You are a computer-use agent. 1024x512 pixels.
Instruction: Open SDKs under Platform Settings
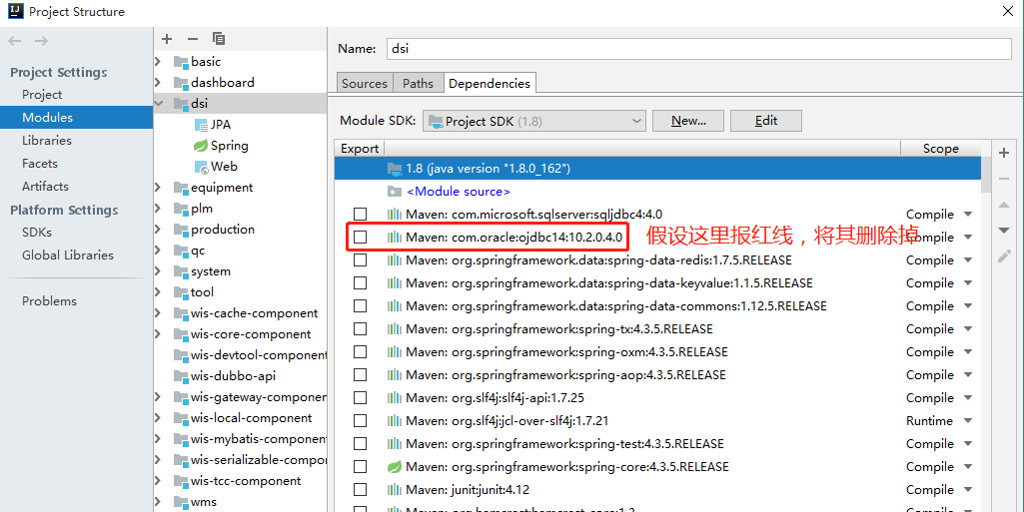point(37,233)
